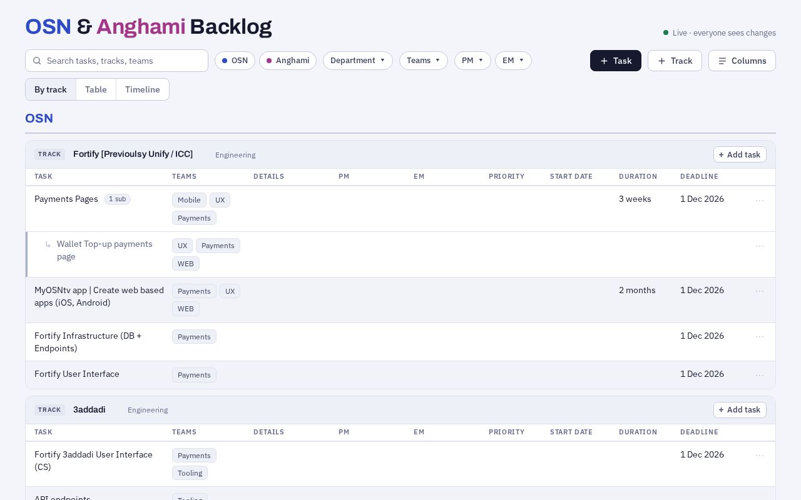
Task: Click the subtask arrow beside Wallet Top-up
Action: pos(48,244)
